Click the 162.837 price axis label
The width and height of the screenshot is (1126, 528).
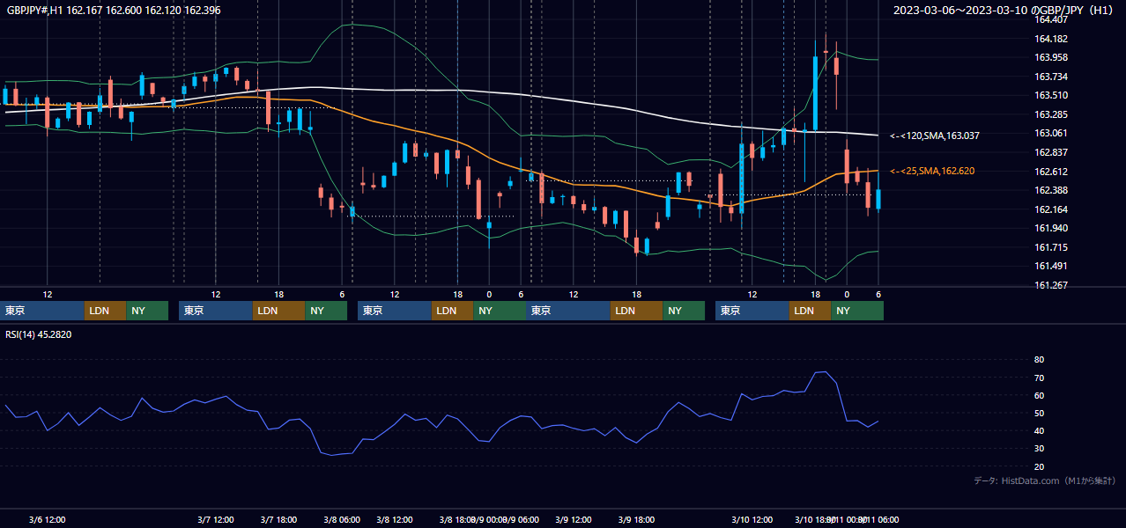click(1050, 152)
